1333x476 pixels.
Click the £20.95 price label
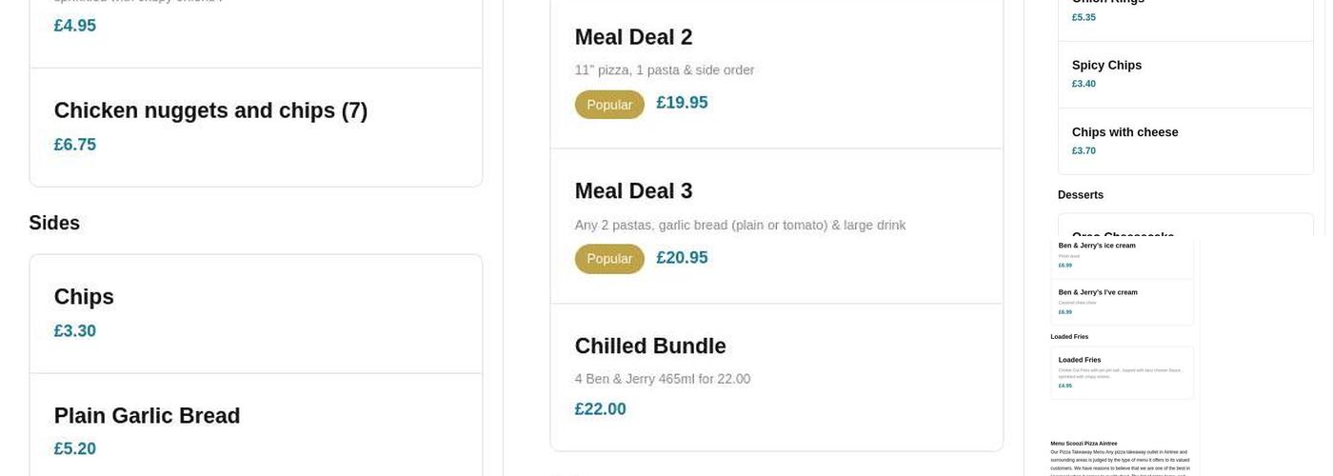click(x=682, y=258)
